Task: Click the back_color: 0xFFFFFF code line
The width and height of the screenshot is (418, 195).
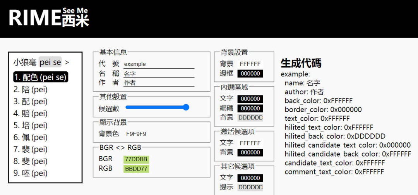Action: tap(319, 101)
